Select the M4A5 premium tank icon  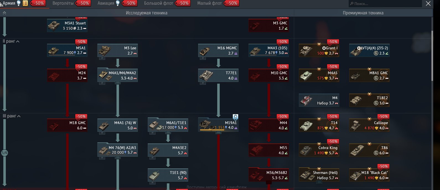coord(306,75)
